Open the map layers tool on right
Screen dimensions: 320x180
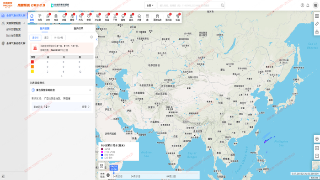tap(317, 16)
